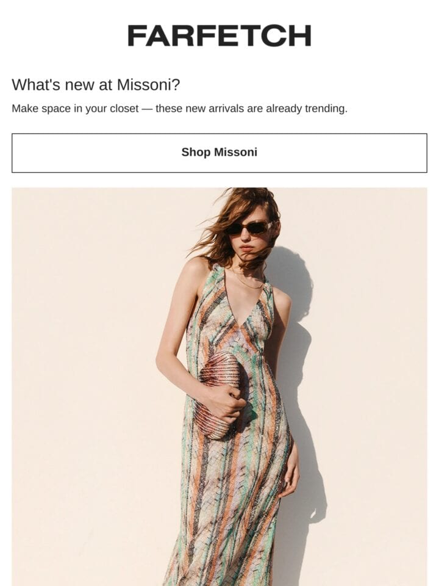The width and height of the screenshot is (439, 586).
Task: Open the Missoni model campaign photo
Action: point(220,387)
